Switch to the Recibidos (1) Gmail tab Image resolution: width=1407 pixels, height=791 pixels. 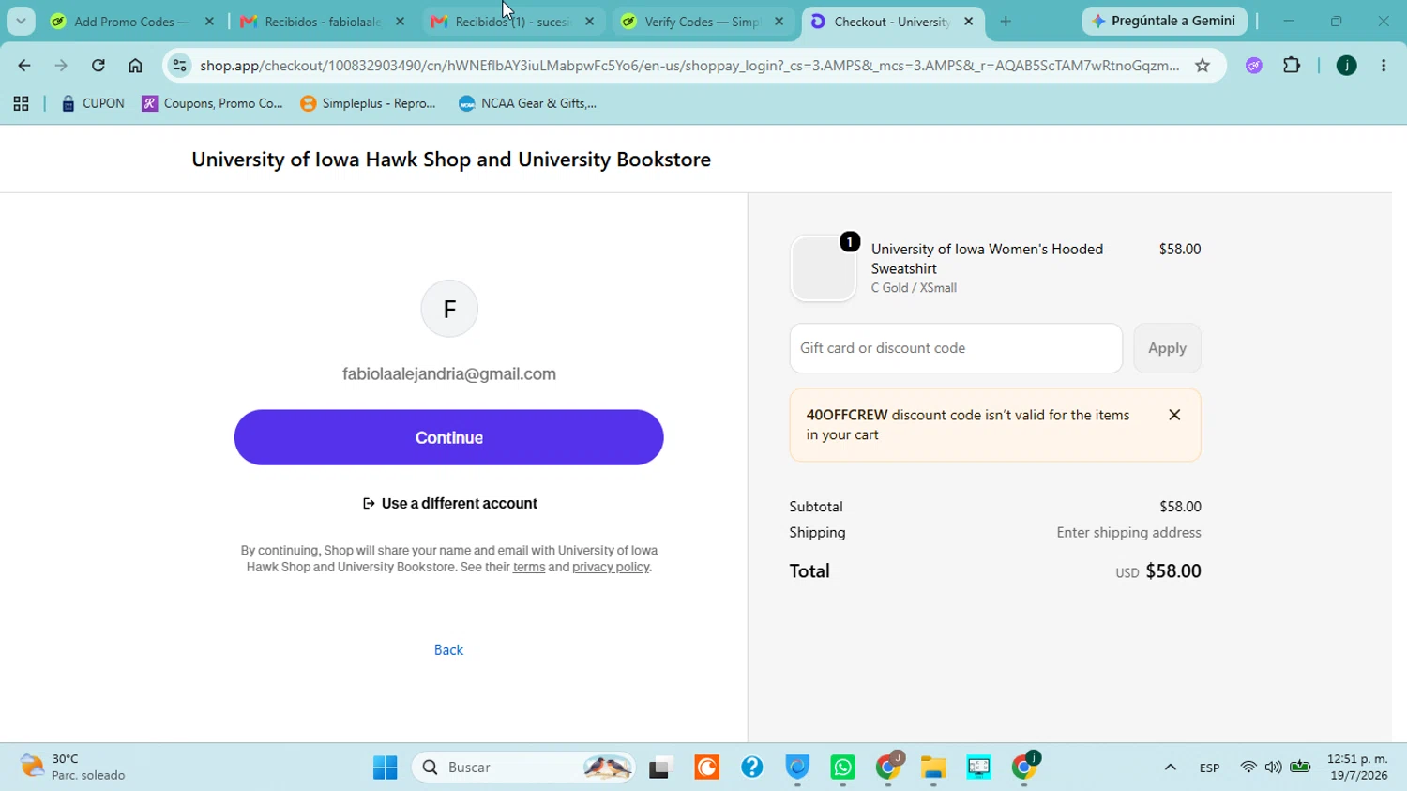(512, 22)
